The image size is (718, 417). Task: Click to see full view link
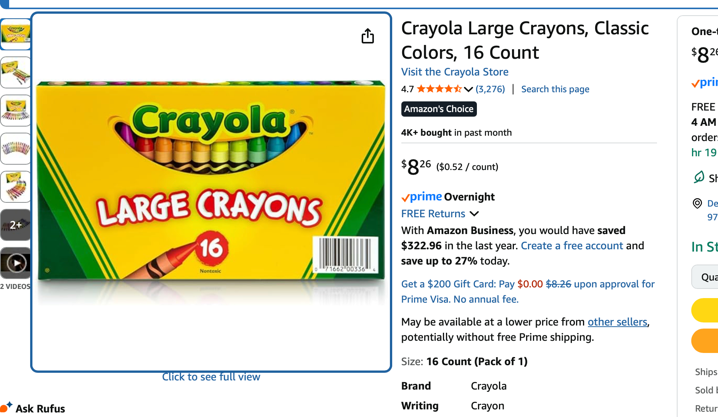[211, 377]
